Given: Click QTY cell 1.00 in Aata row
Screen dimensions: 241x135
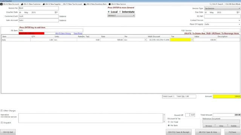Looking at the screenshot, I should [42, 40].
